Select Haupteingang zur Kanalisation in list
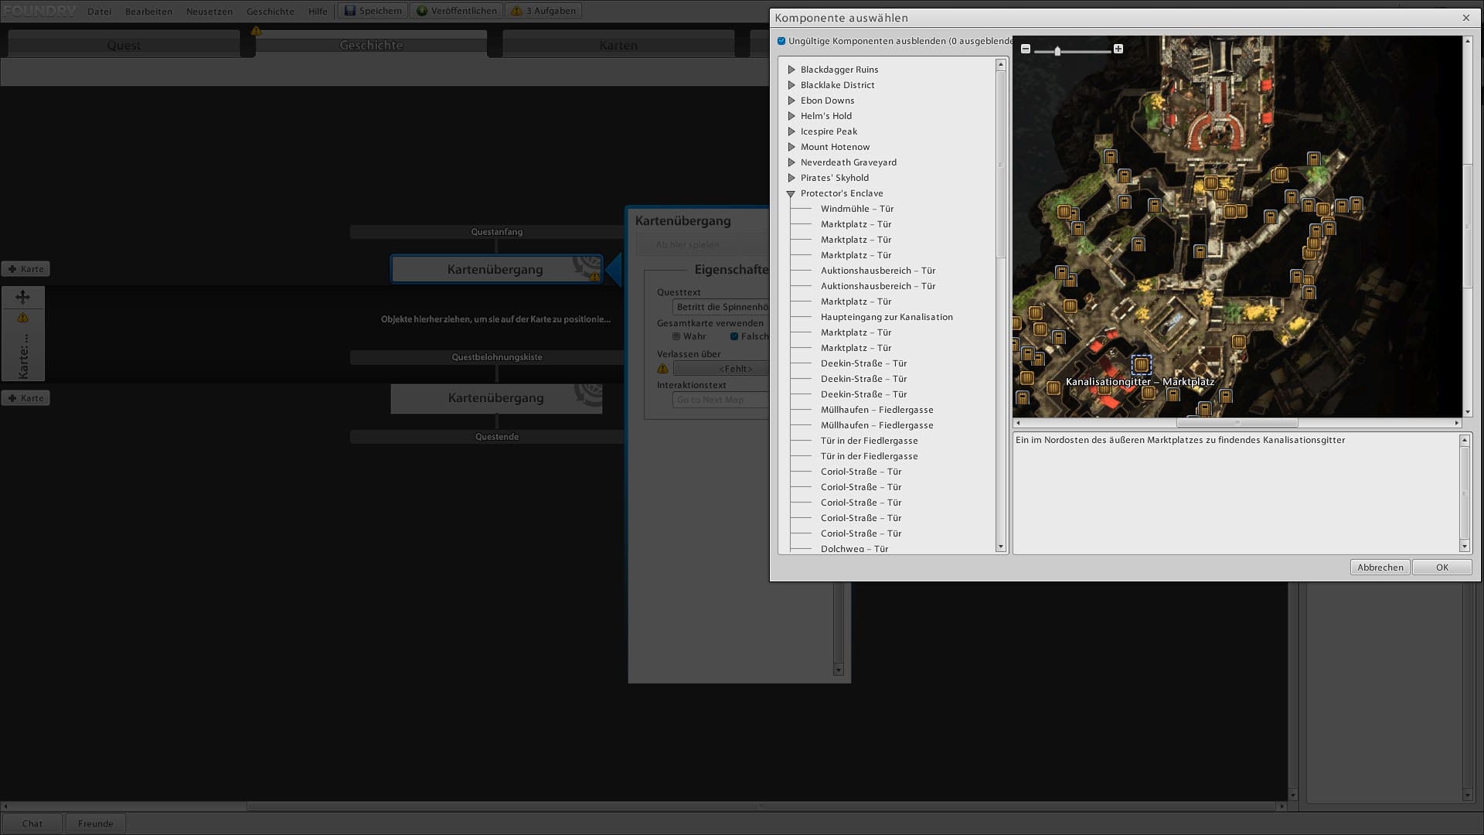The height and width of the screenshot is (835, 1484). point(887,317)
